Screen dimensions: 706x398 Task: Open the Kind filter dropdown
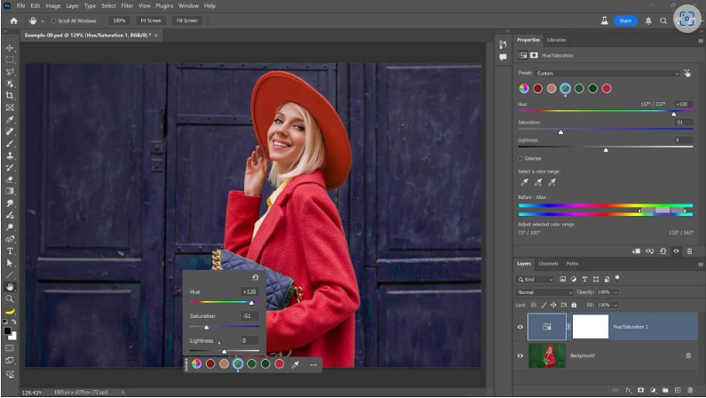pyautogui.click(x=535, y=280)
